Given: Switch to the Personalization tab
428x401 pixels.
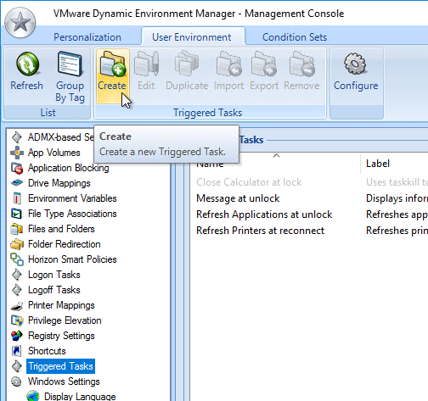Looking at the screenshot, I should click(87, 37).
